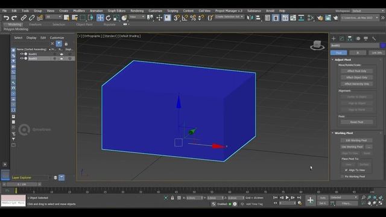
Task: Click the Affect Pivot Only button
Action: [x=356, y=71]
